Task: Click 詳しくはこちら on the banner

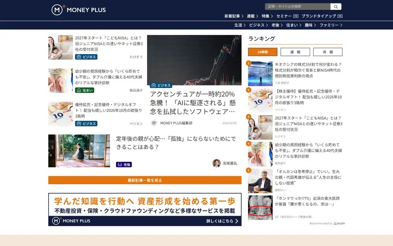Action: tap(222, 221)
